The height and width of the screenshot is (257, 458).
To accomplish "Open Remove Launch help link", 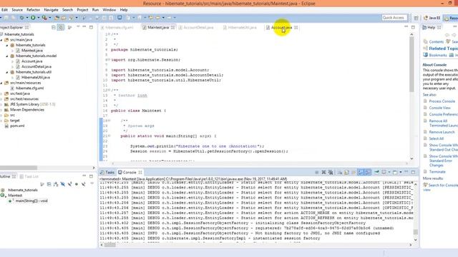I will click(442, 132).
